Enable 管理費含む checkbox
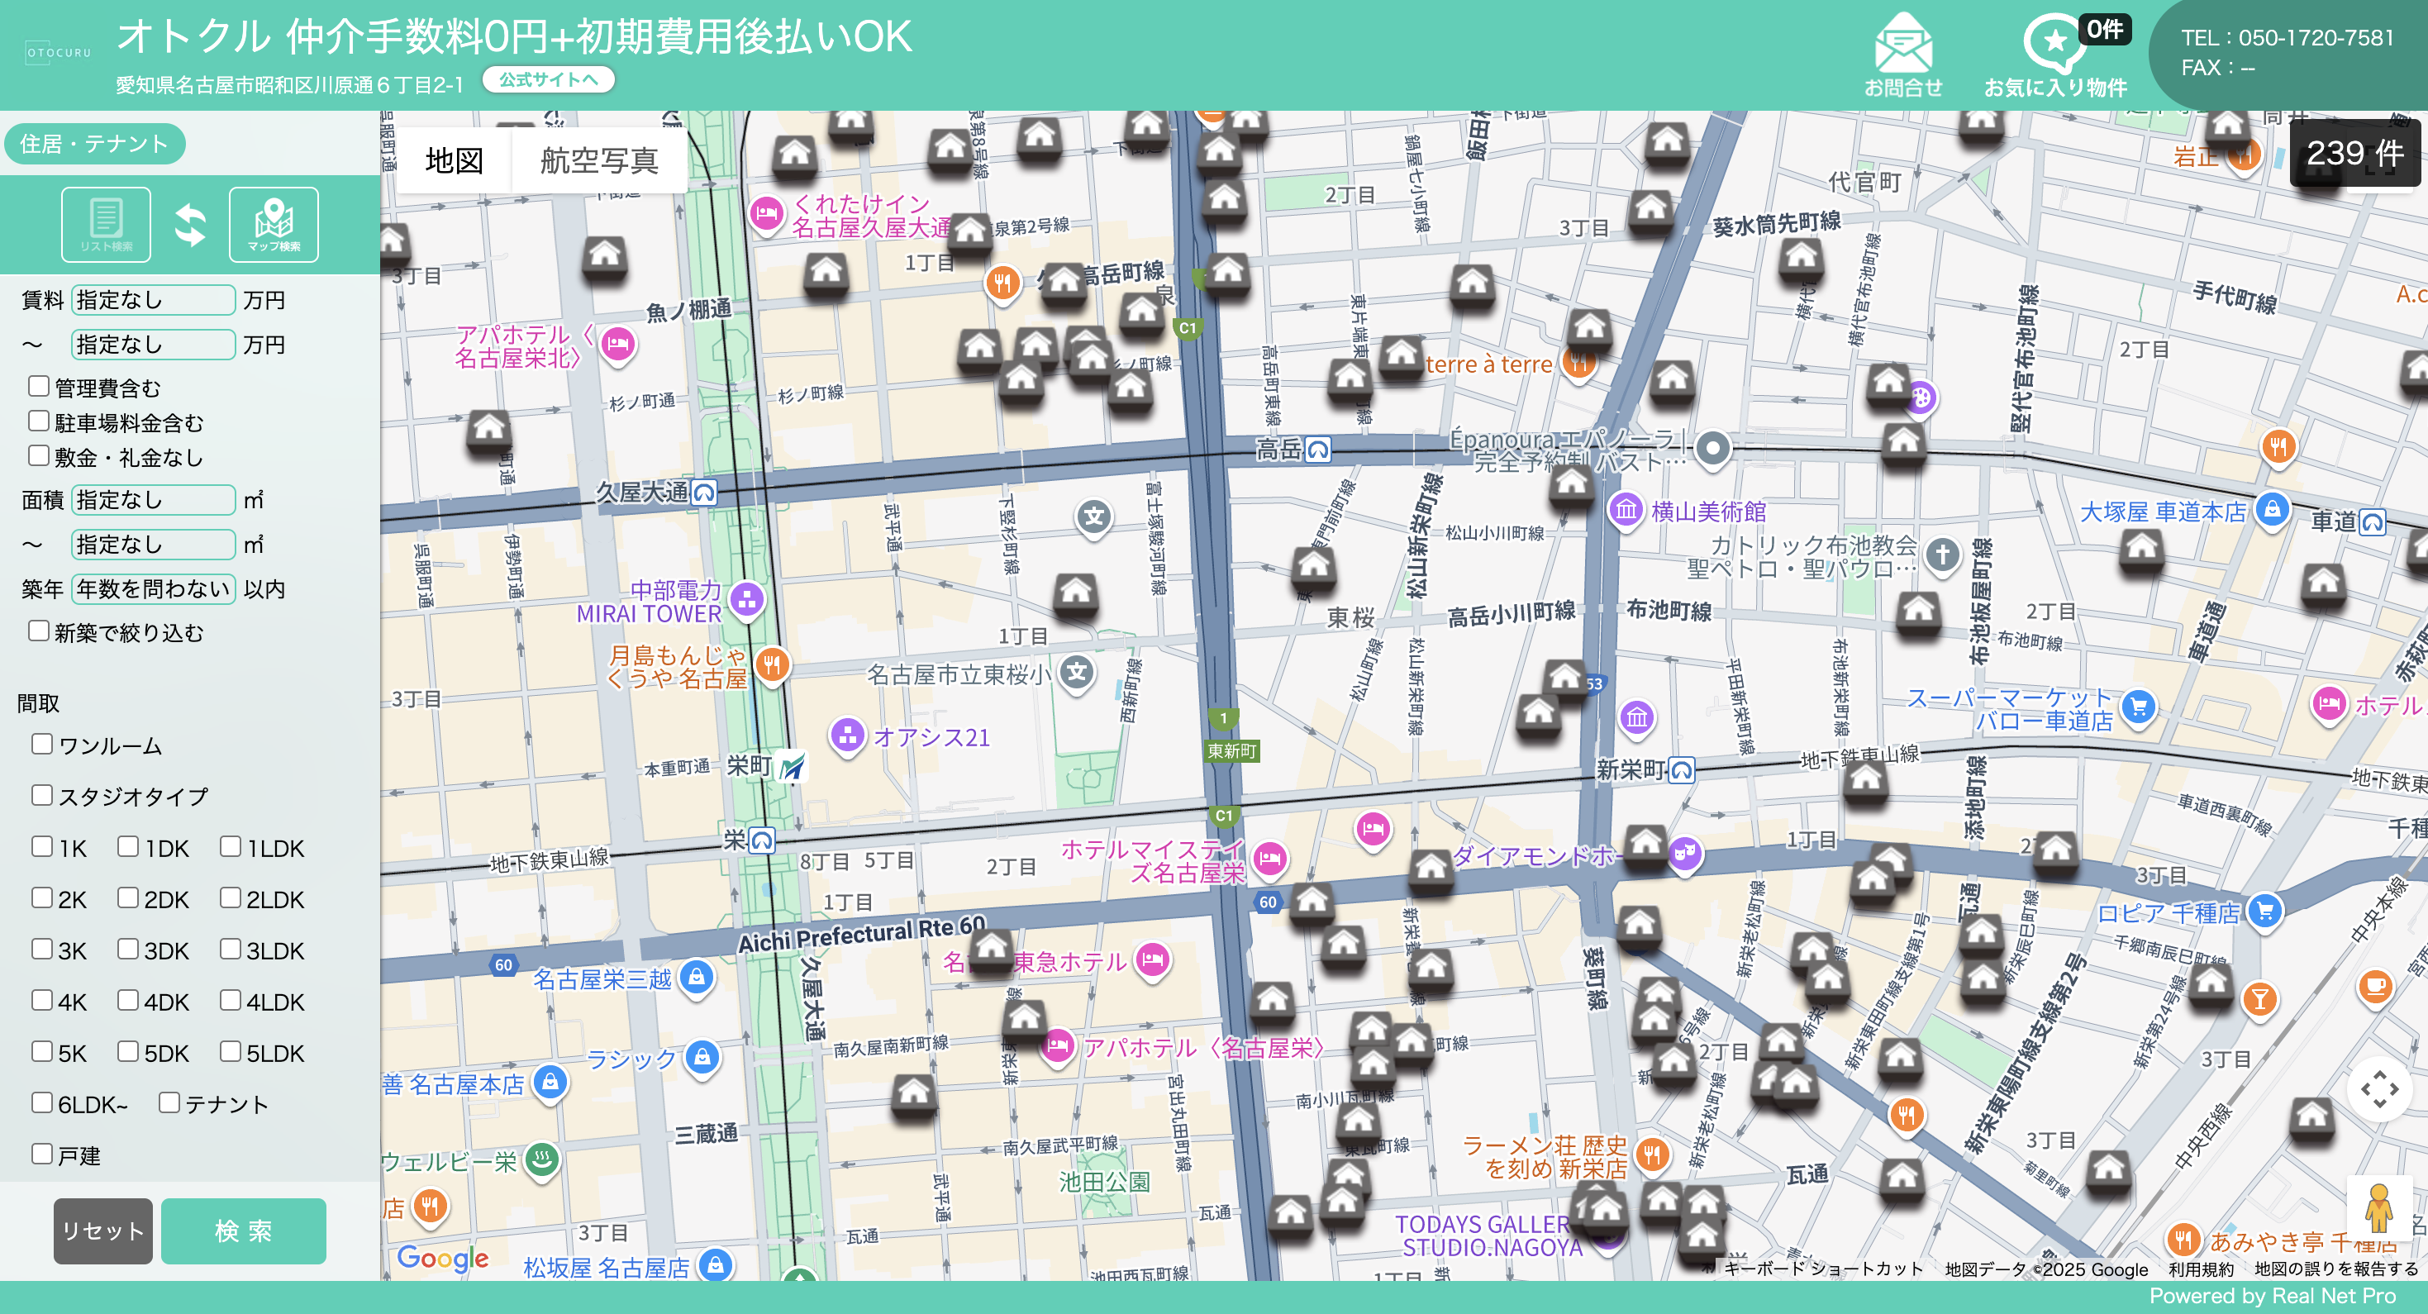The image size is (2428, 1314). coord(39,387)
